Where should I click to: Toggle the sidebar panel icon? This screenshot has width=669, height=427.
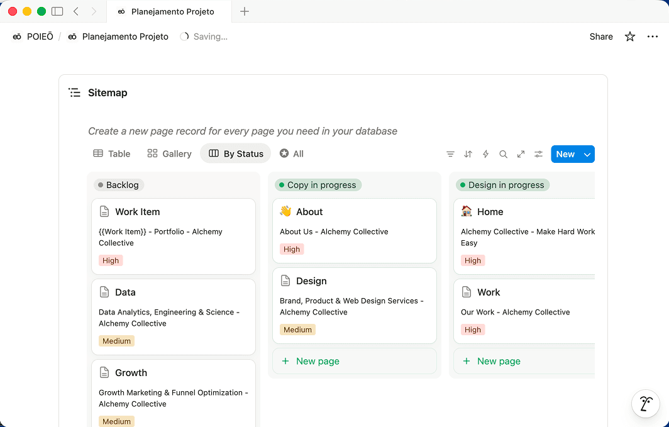click(57, 11)
